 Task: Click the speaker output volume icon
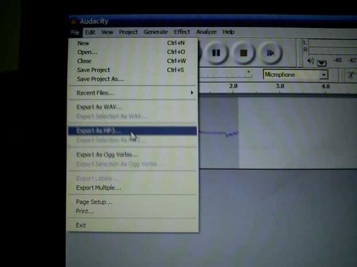(310, 61)
